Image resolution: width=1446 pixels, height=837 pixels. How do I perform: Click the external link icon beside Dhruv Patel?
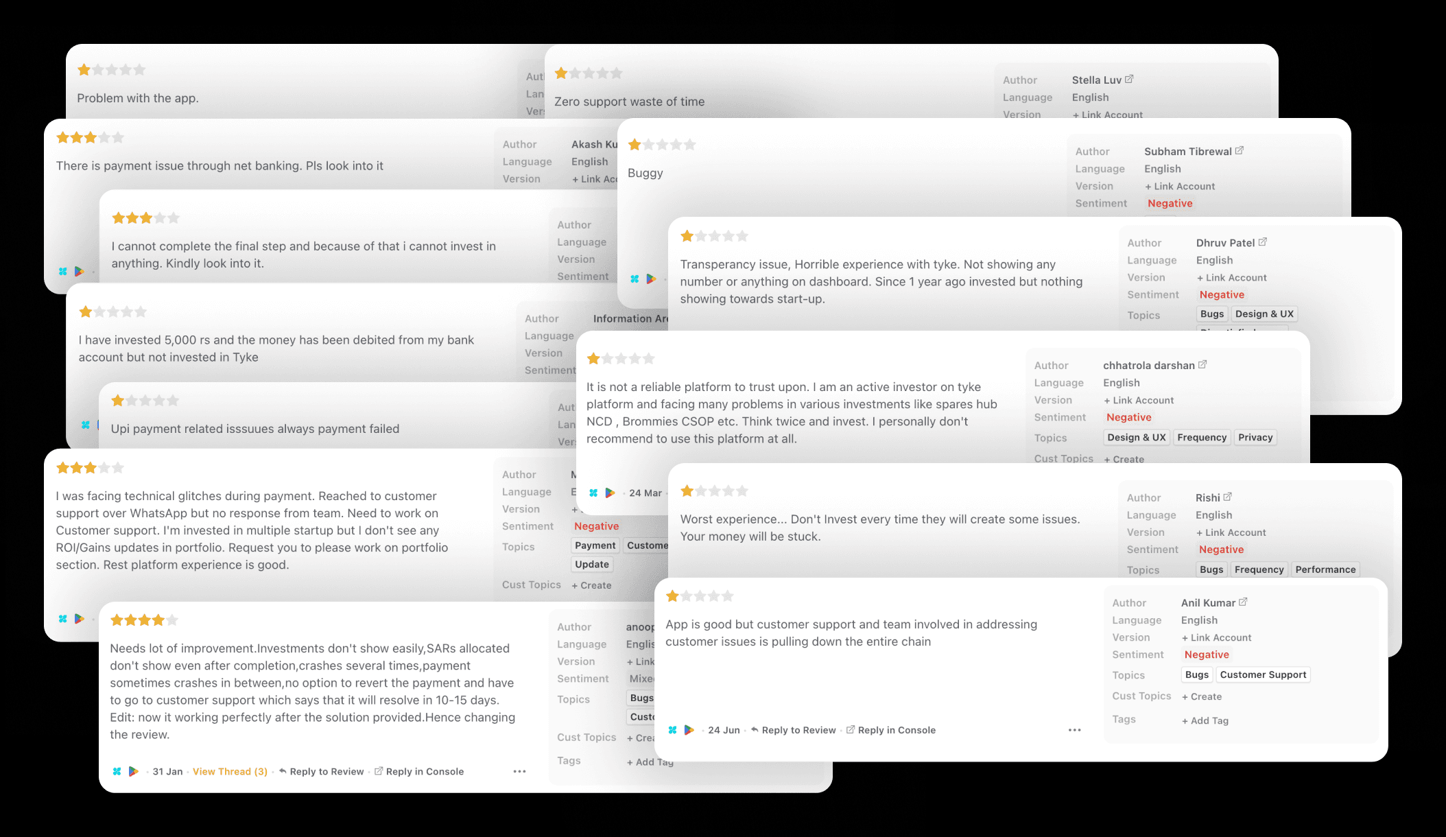[x=1263, y=242]
